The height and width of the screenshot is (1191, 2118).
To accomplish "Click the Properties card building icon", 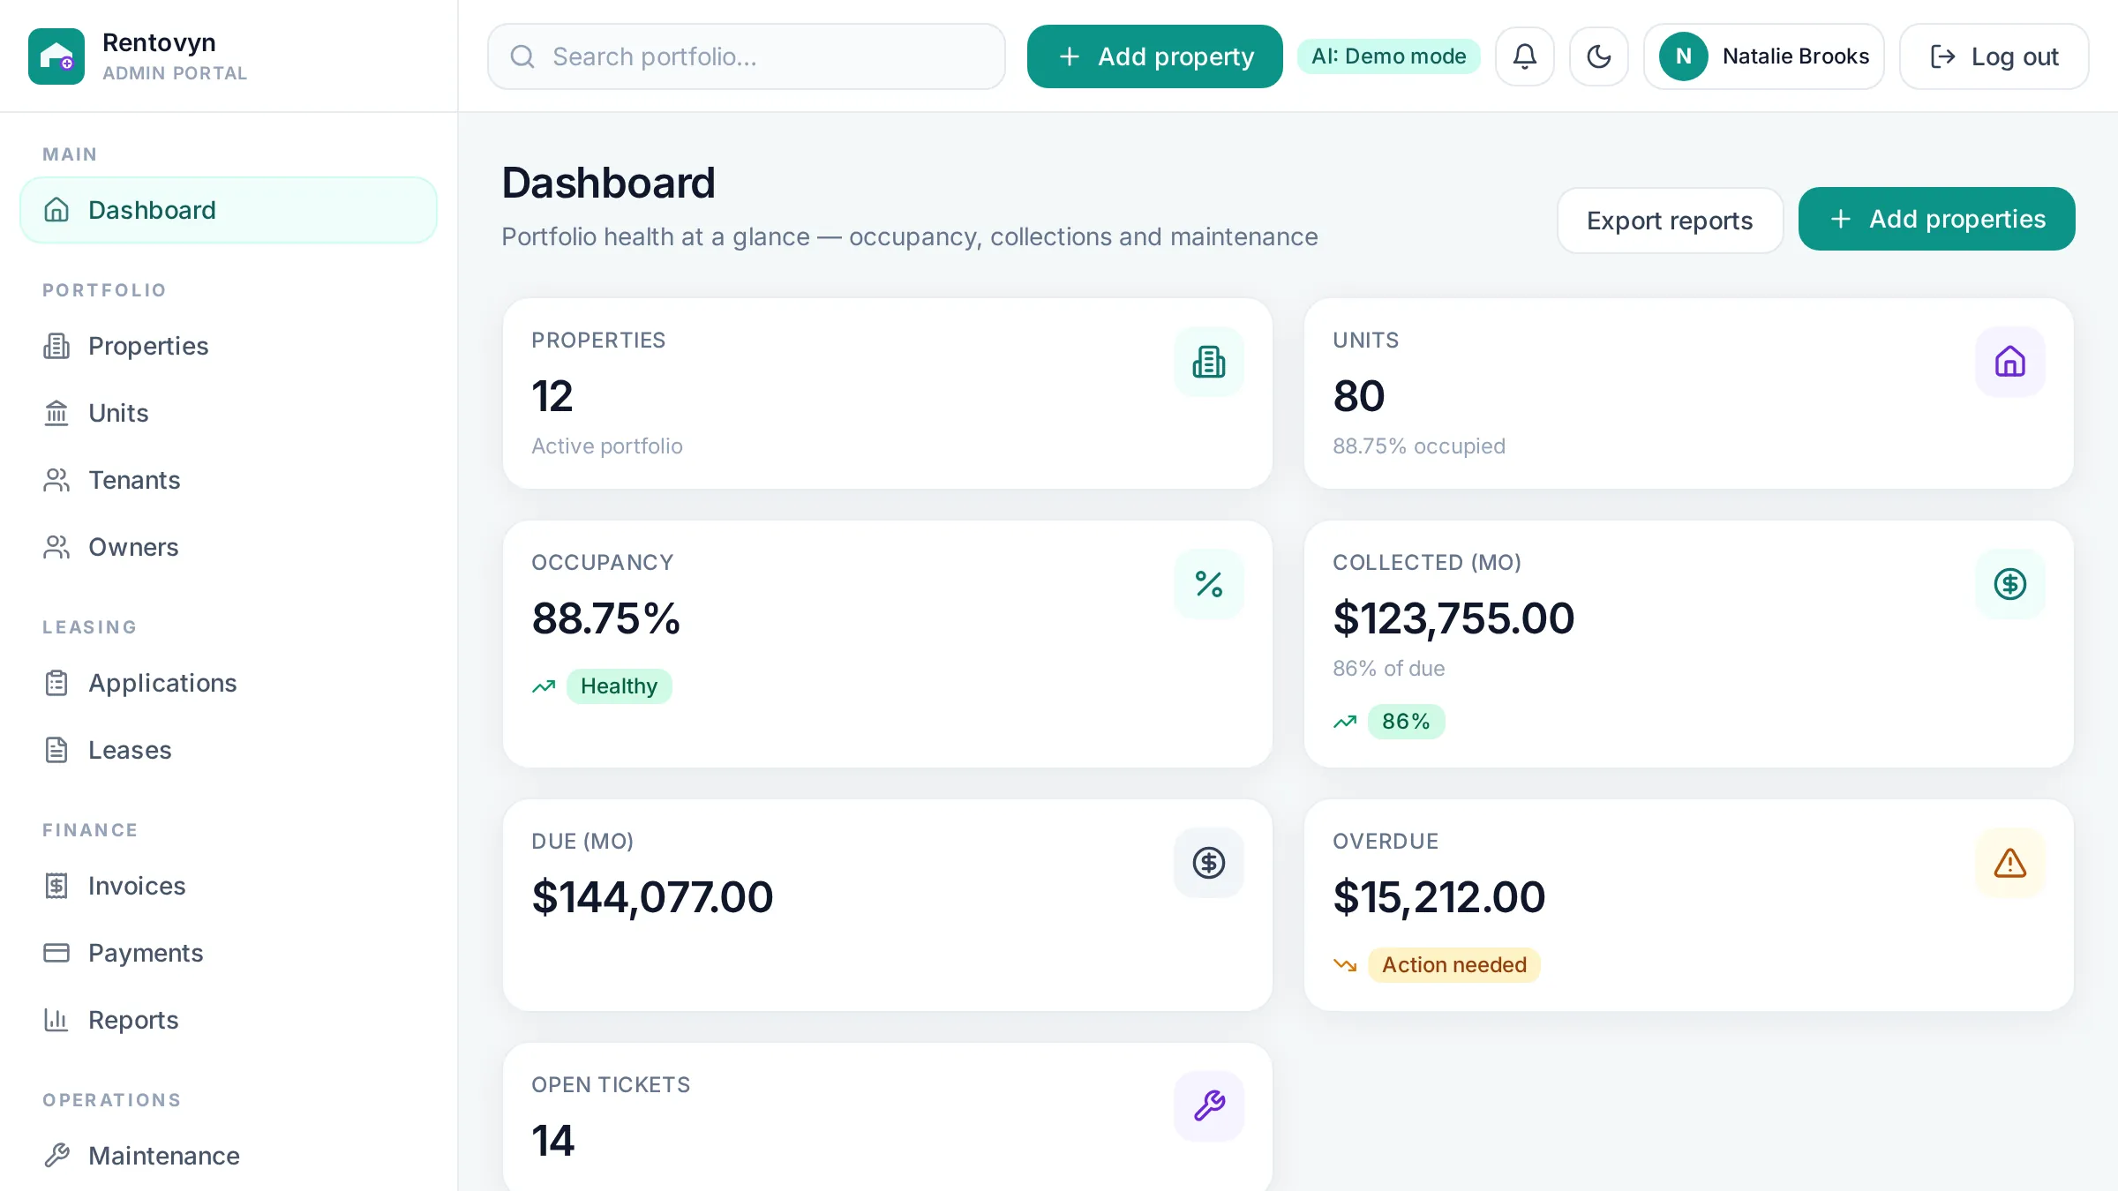I will [1208, 362].
